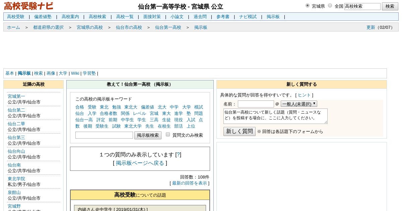Click keyword link 偏差値
The height and width of the screenshot is (211, 402).
(147, 107)
